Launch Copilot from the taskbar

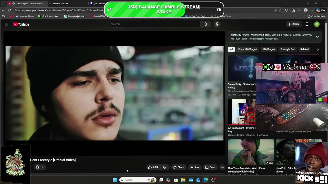[168, 180]
